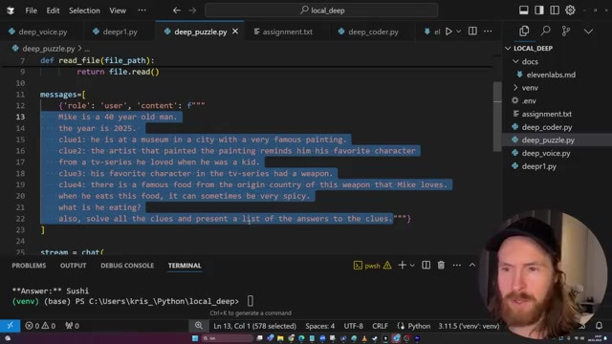Change encoding via UTF-8
Screen dimensions: 612x344
[353, 326]
